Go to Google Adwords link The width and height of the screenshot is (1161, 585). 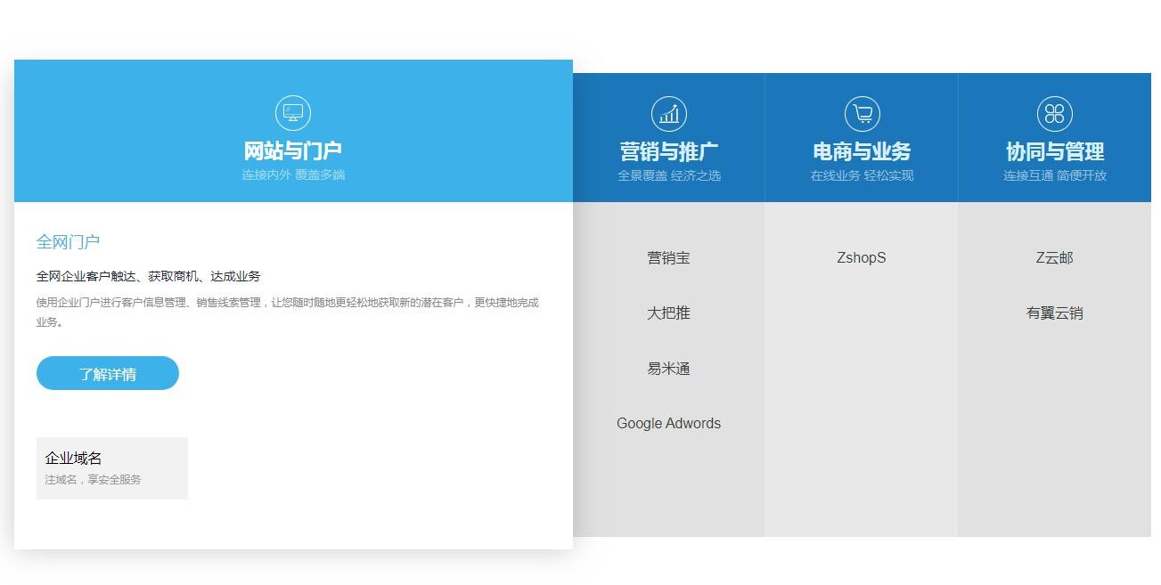(668, 424)
